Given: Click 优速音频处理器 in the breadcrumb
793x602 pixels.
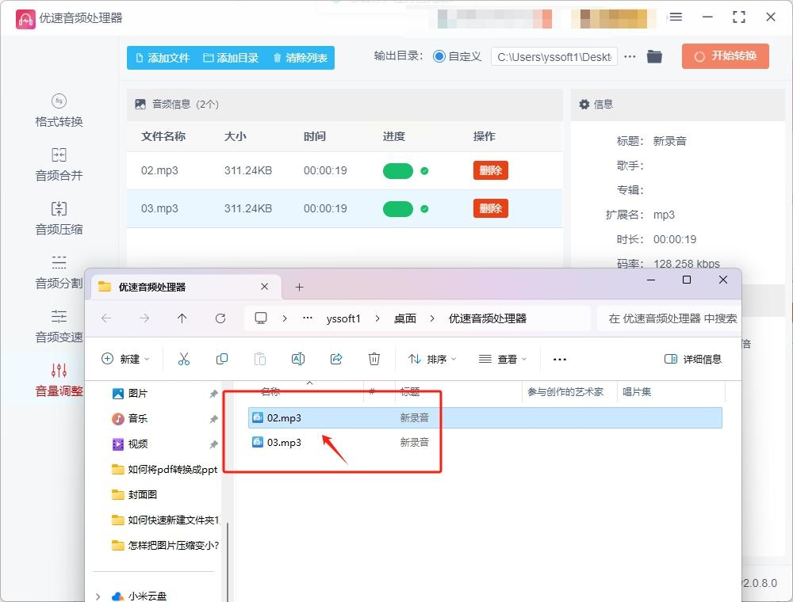Looking at the screenshot, I should tap(488, 318).
